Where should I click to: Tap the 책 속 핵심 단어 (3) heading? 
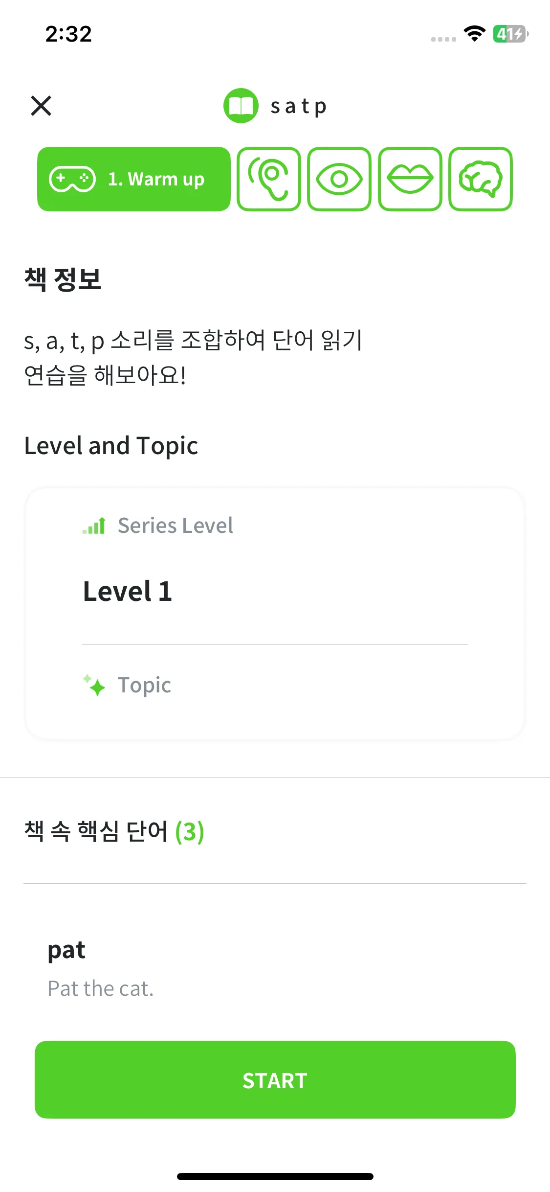point(114,831)
